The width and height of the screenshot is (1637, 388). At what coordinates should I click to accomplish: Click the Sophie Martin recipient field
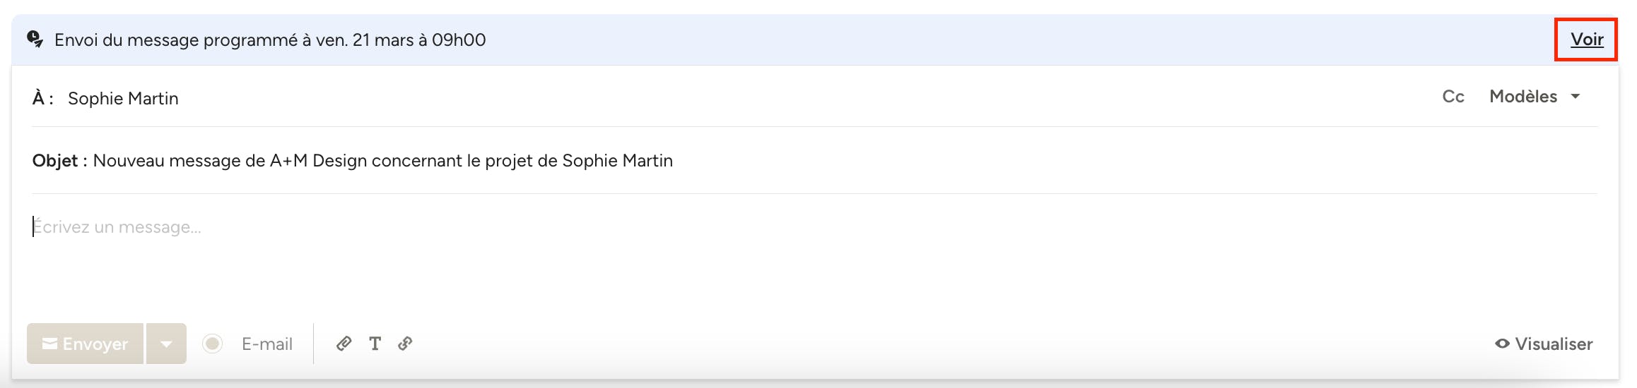click(123, 98)
